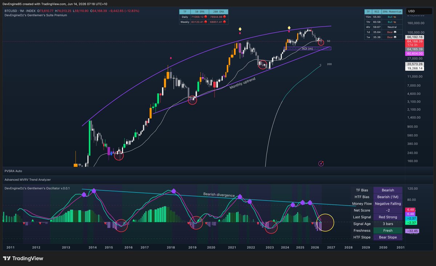
Task: Open the Gentlemen's Oscillator v.0.0.1 label
Action: (x=37, y=188)
